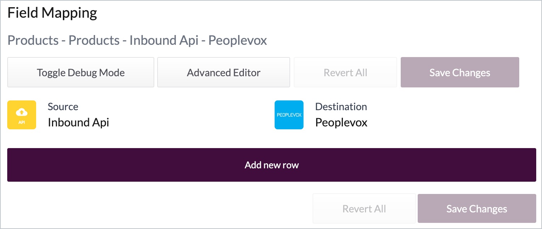Click the Products - Products - Inbound Api - Peoplevox subtitle

coord(137,40)
